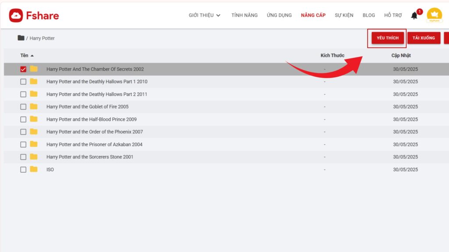Viewport: 449px width, 252px height.
Task: Open Harry Potter and the Prisoner of Azkaban 2004
Action: tap(94, 144)
